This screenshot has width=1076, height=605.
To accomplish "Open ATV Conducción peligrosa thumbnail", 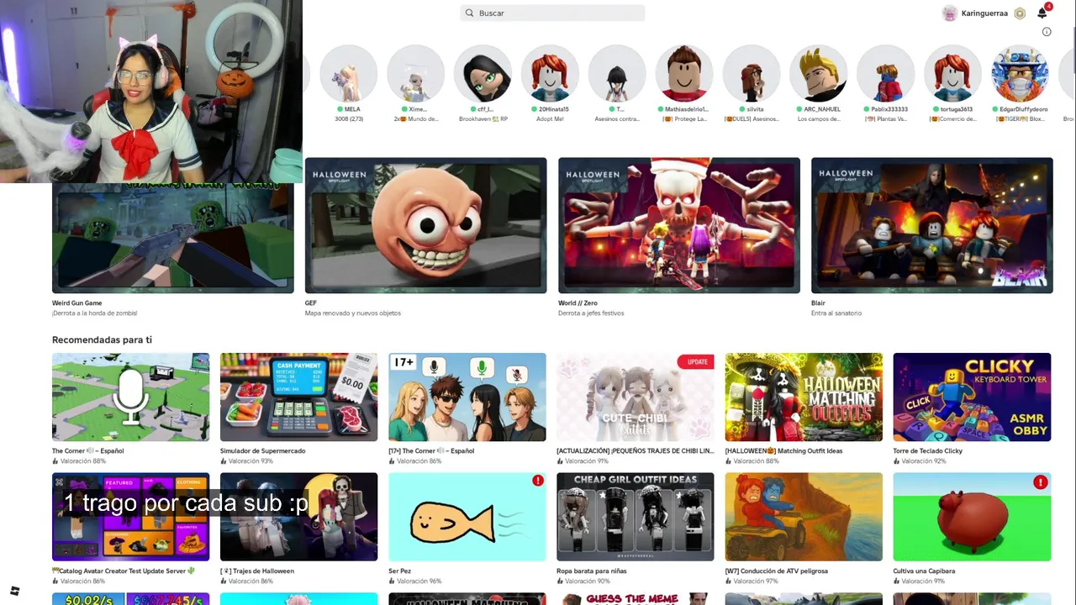I will (804, 517).
